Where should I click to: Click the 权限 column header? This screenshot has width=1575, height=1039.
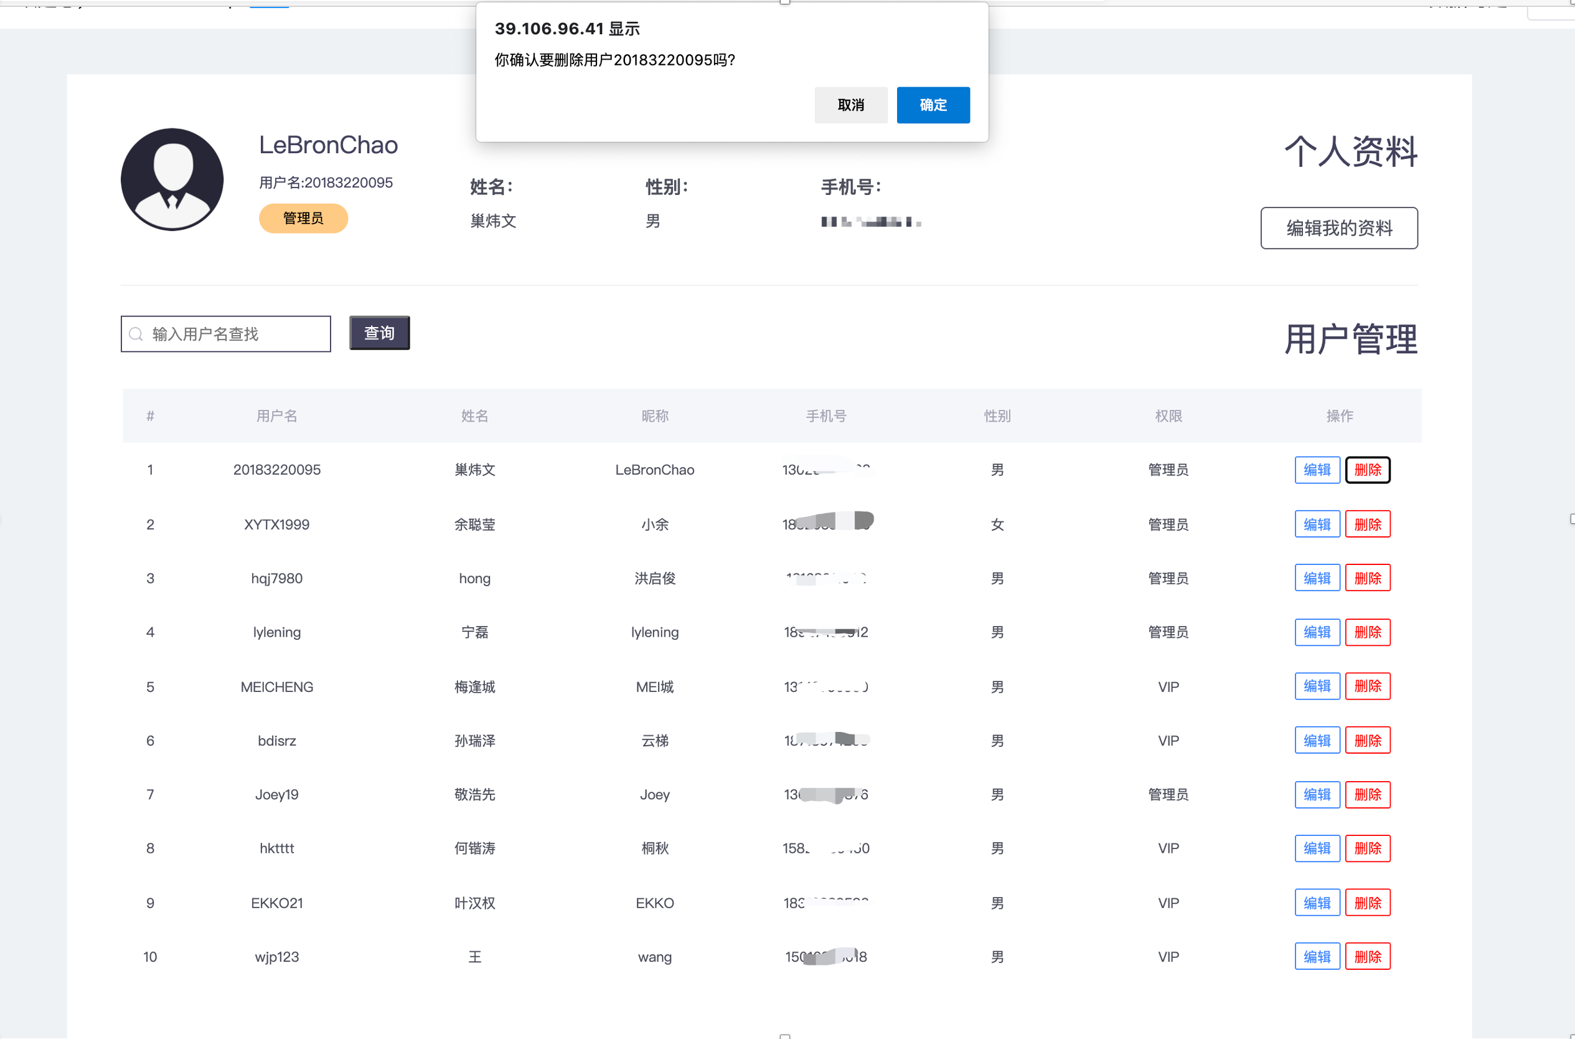pos(1168,416)
